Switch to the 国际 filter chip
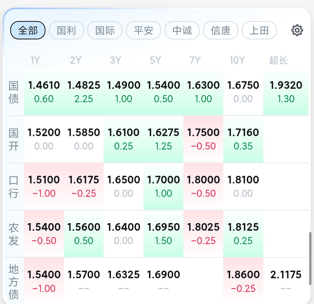The image size is (314, 304). click(x=105, y=30)
